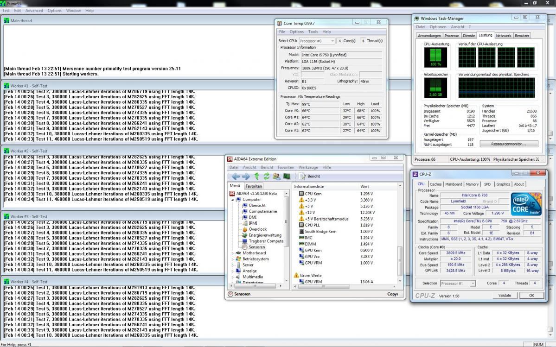Click the AIDA64 green monitor toolbar icon
The width and height of the screenshot is (556, 347).
coord(287,176)
